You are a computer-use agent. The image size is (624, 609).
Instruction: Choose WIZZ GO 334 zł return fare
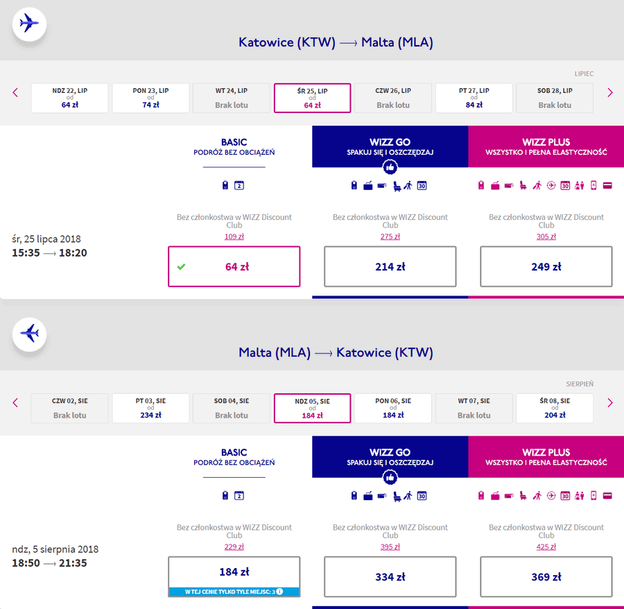[390, 576]
